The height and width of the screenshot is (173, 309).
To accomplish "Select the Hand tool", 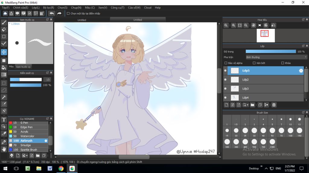I will [x=4, y=149].
